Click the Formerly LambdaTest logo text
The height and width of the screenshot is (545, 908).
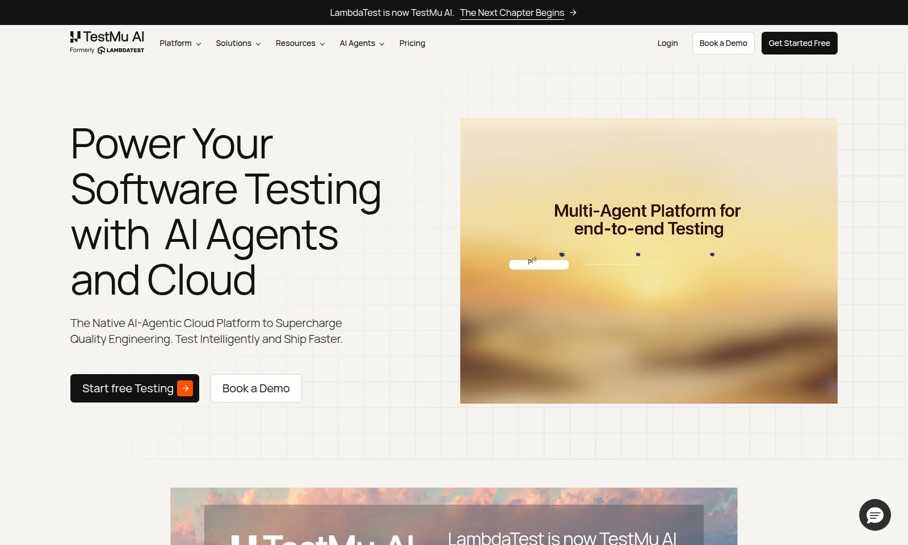coord(107,51)
